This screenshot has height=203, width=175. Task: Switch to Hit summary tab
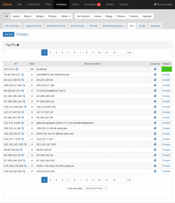click(12, 26)
